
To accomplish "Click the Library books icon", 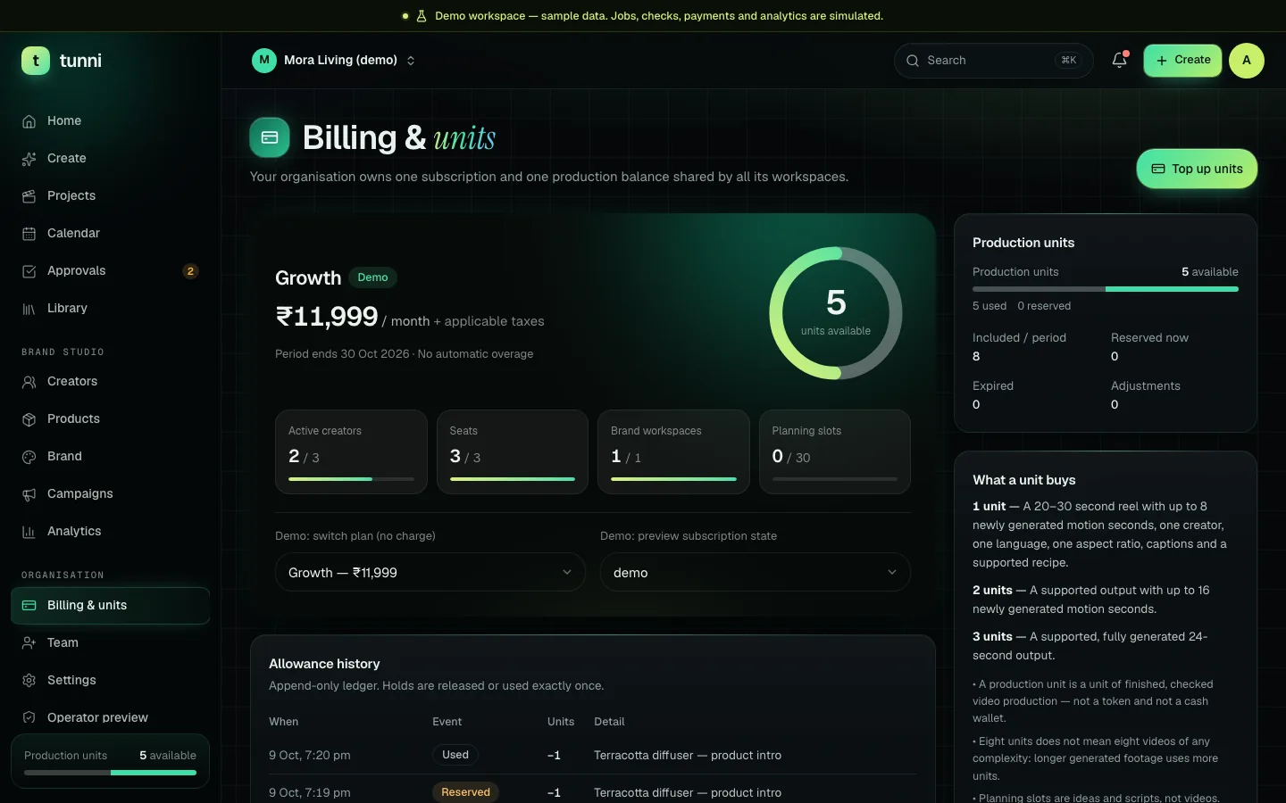I will pos(29,309).
